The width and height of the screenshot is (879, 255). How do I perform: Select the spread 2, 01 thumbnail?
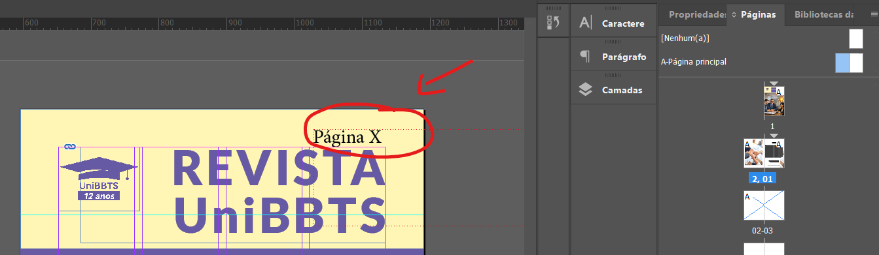[764, 153]
